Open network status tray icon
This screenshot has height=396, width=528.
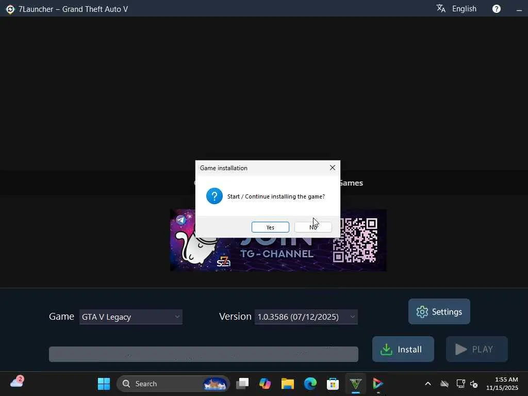coord(460,384)
